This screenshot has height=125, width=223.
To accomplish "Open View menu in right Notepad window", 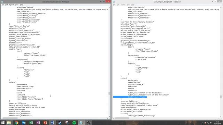I will [x=128, y=5].
